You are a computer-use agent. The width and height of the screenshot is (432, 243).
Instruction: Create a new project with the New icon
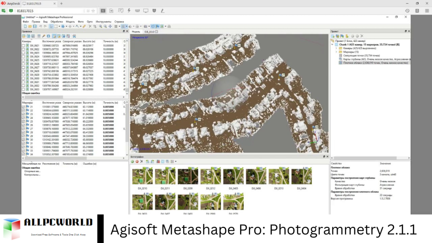25,27
